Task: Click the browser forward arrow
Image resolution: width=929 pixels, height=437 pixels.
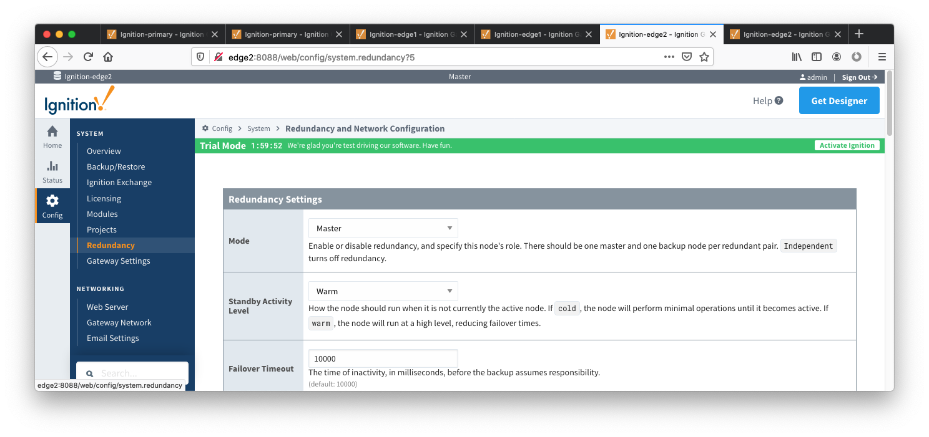Action: click(68, 57)
